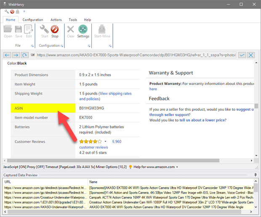This screenshot has height=217, width=261.
Task: Pin the Captured Data Preview panel
Action: point(256,175)
